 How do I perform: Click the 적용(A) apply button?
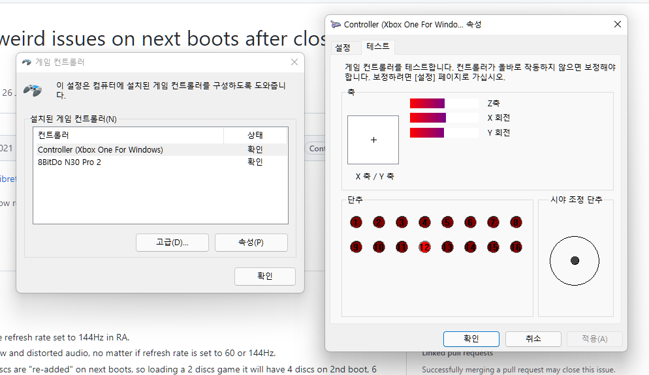(594, 339)
